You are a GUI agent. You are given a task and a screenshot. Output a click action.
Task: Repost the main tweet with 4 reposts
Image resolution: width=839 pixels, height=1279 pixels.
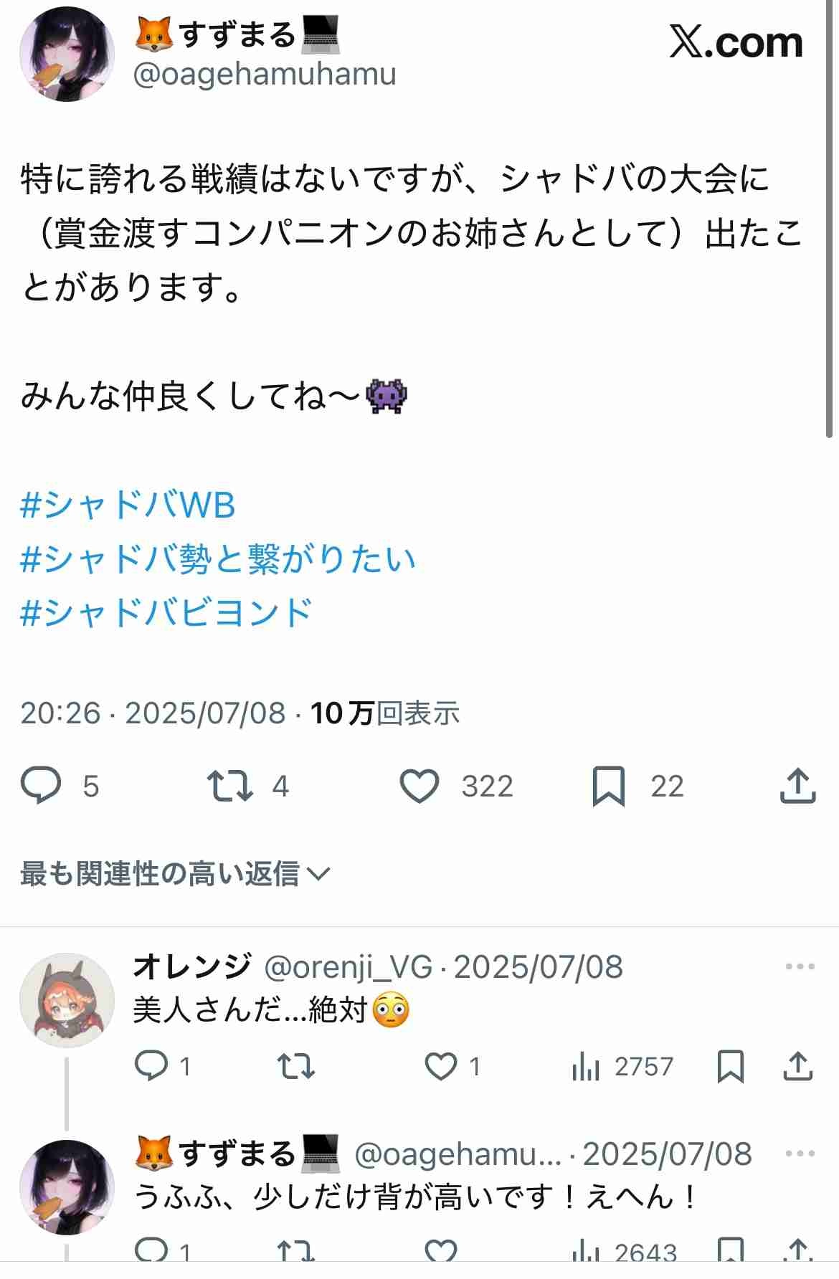pyautogui.click(x=229, y=786)
